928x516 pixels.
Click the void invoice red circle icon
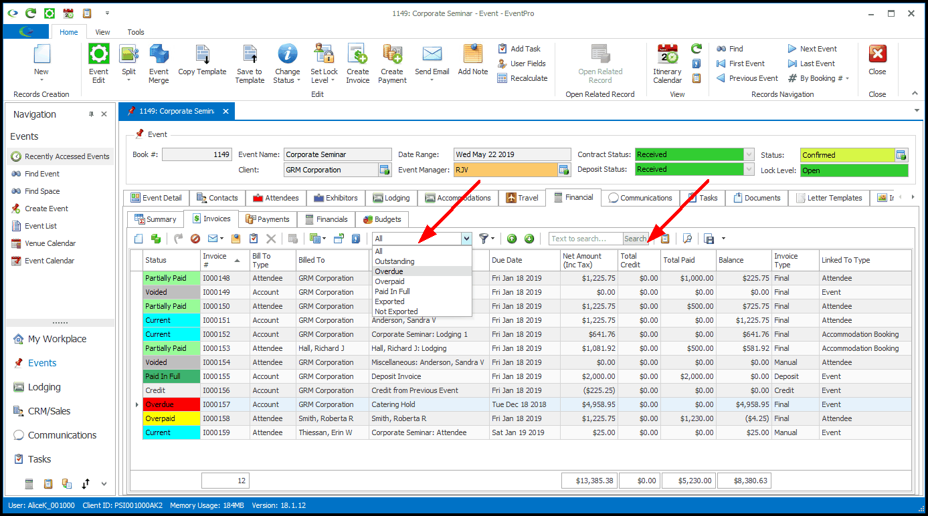pyautogui.click(x=195, y=239)
